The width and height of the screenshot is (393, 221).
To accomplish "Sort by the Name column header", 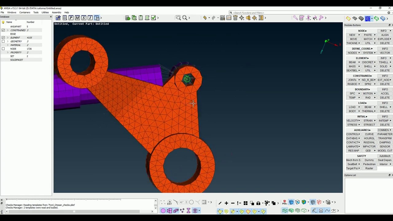I will coord(9,22).
